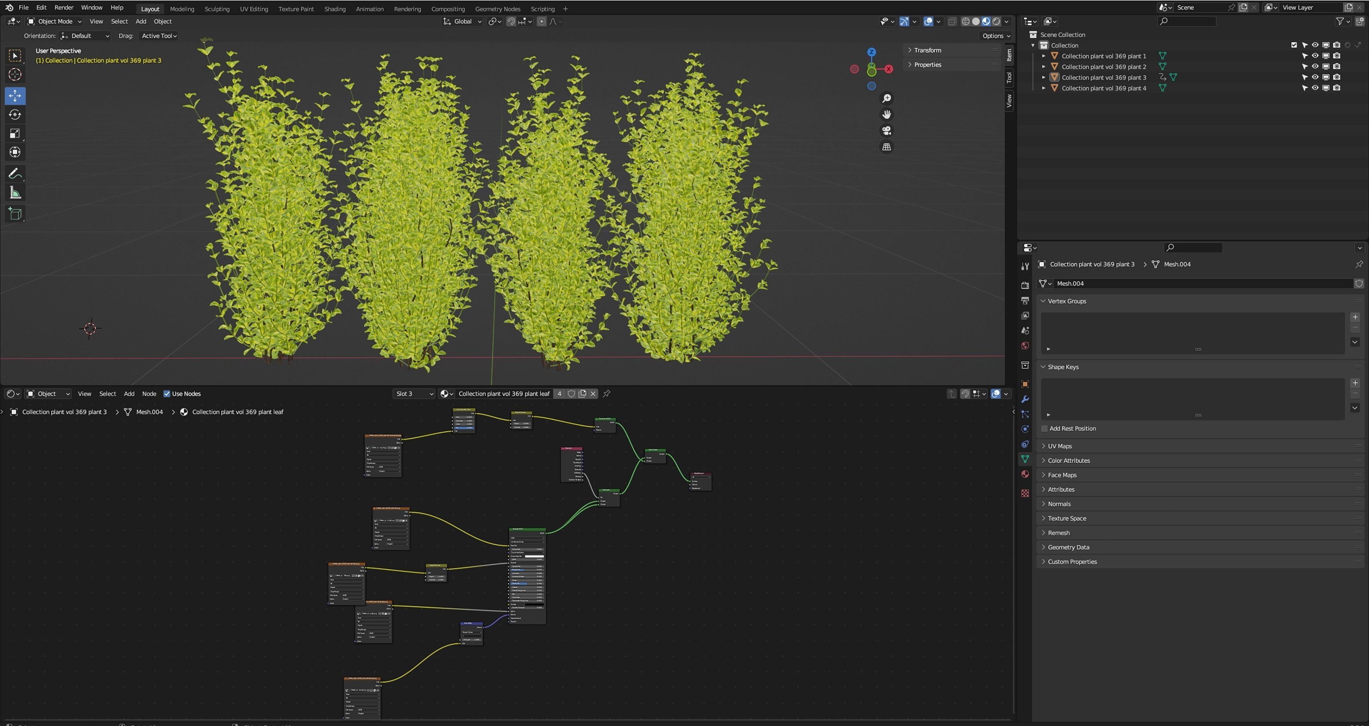Disable plant 1 in renders camera icon
This screenshot has width=1369, height=726.
click(x=1336, y=56)
